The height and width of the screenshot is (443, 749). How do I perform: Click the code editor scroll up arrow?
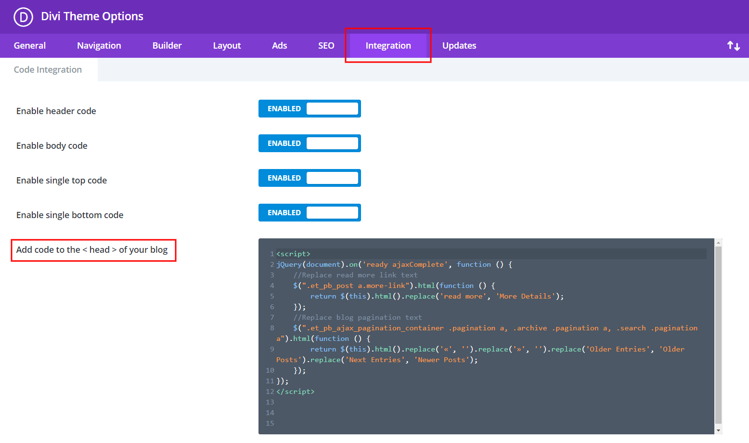pyautogui.click(x=718, y=242)
